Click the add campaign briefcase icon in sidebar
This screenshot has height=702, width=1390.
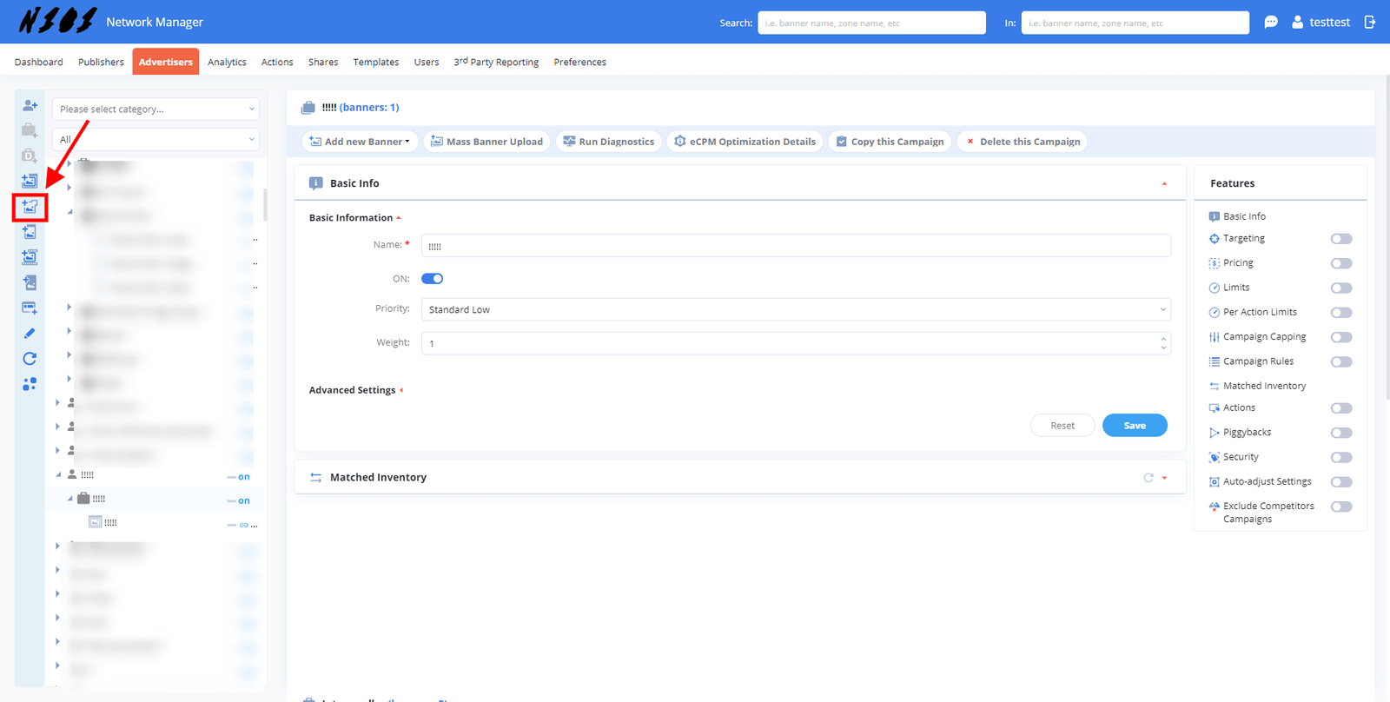click(30, 130)
